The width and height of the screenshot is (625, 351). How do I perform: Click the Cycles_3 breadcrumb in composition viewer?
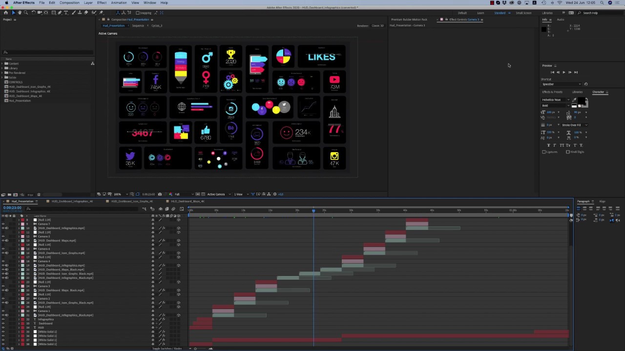pos(156,25)
